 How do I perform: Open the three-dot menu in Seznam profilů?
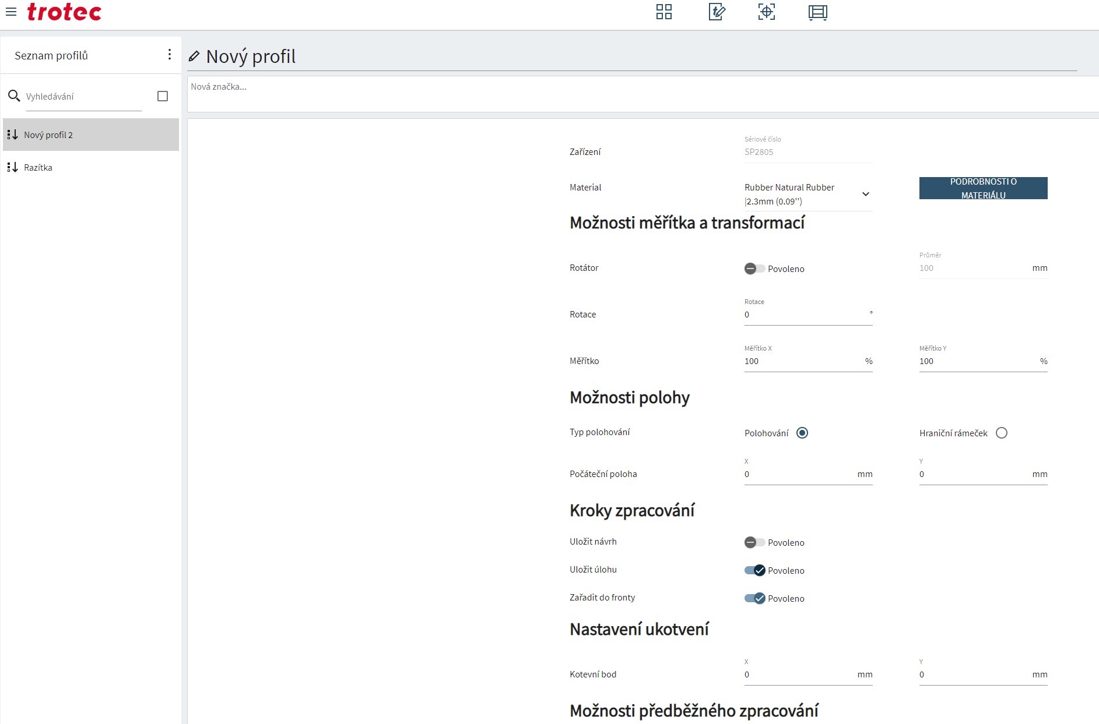(x=169, y=55)
